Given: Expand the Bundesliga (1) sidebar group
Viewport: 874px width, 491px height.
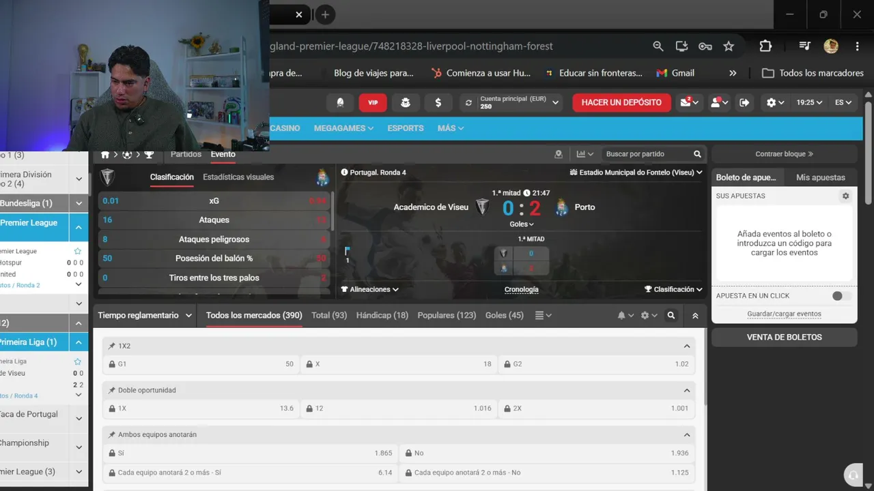Looking at the screenshot, I should click(x=79, y=203).
